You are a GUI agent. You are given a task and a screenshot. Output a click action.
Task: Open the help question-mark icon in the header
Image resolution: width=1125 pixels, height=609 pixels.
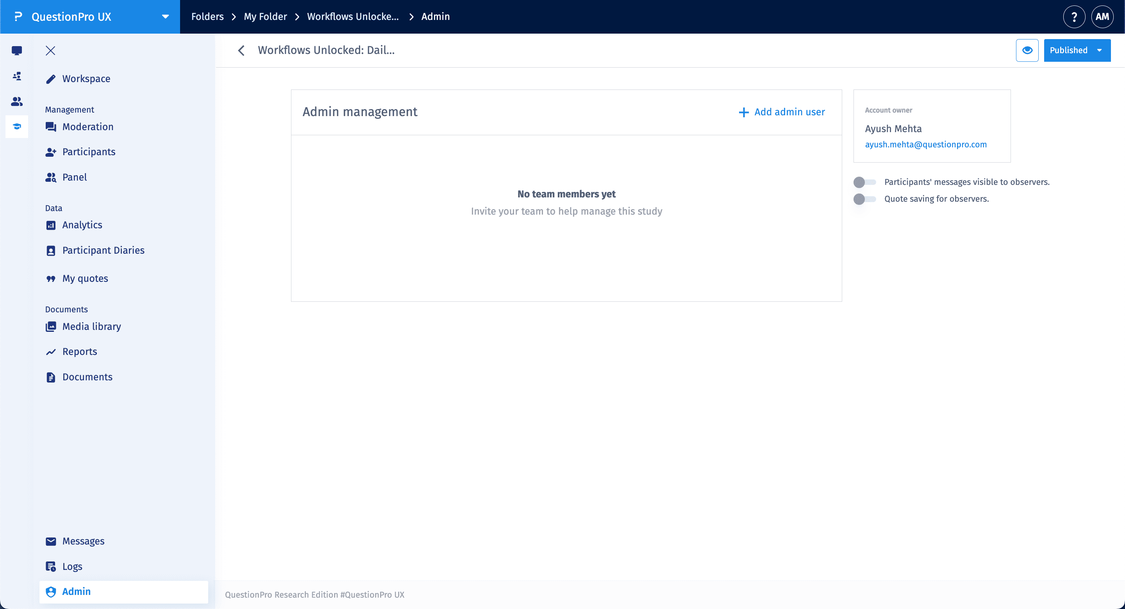tap(1074, 16)
